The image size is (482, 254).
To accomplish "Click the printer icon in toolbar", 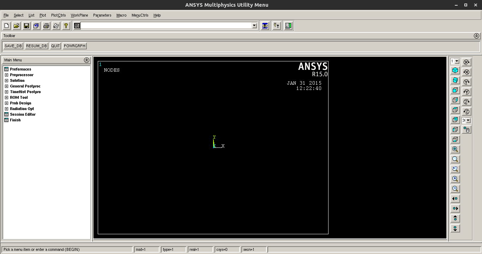I will [x=46, y=26].
